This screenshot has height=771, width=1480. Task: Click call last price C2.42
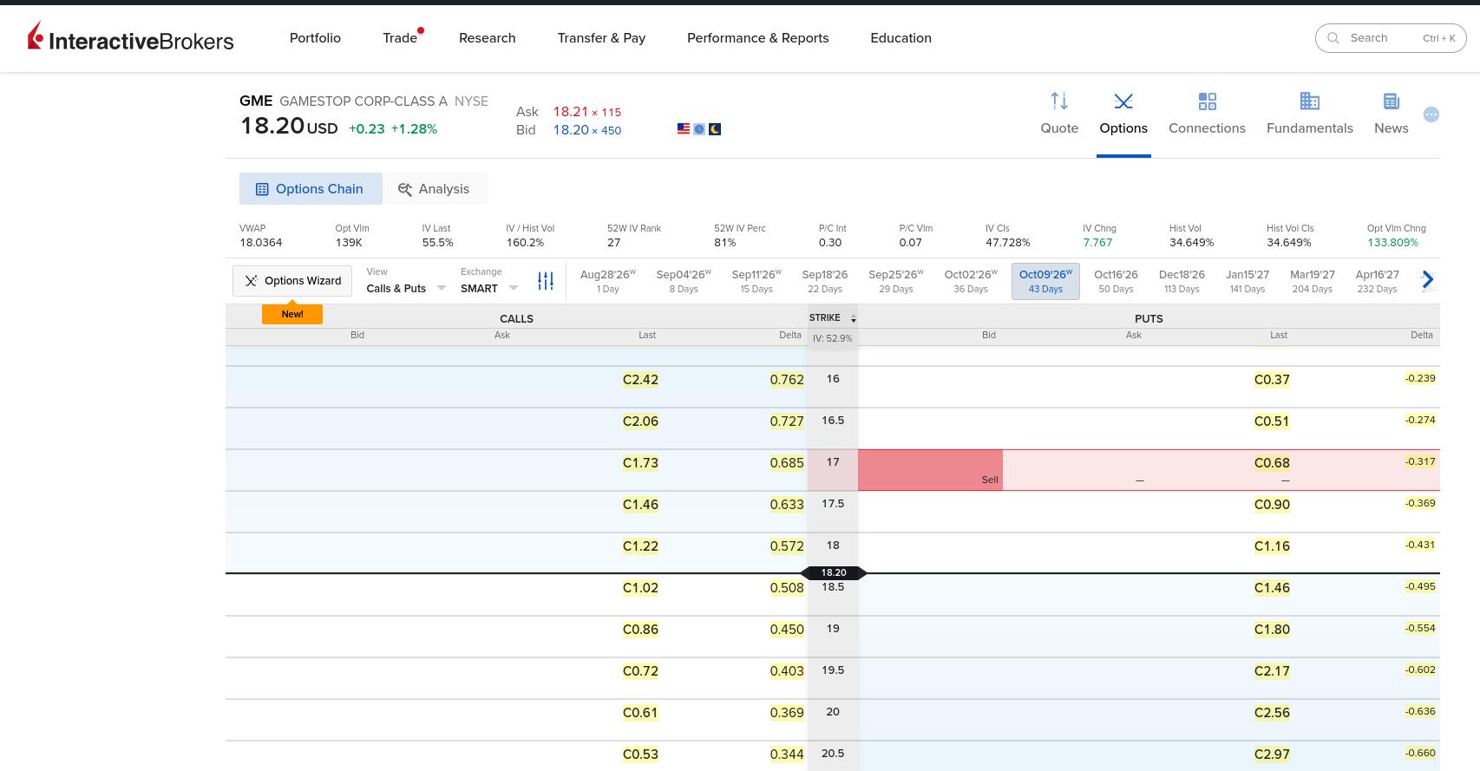tap(640, 380)
